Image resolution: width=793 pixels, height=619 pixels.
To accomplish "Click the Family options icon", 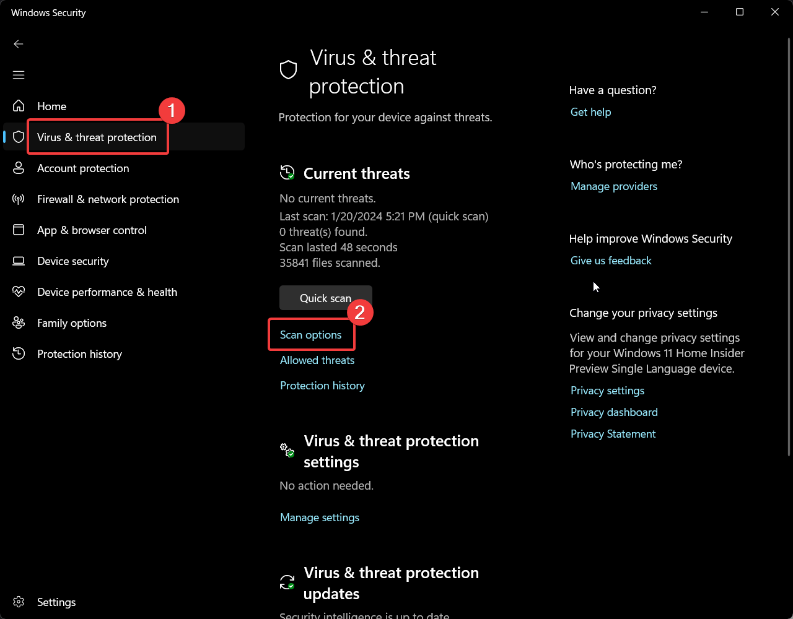I will tap(19, 323).
